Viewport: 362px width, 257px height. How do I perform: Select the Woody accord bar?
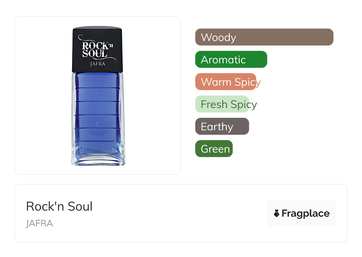coord(264,37)
